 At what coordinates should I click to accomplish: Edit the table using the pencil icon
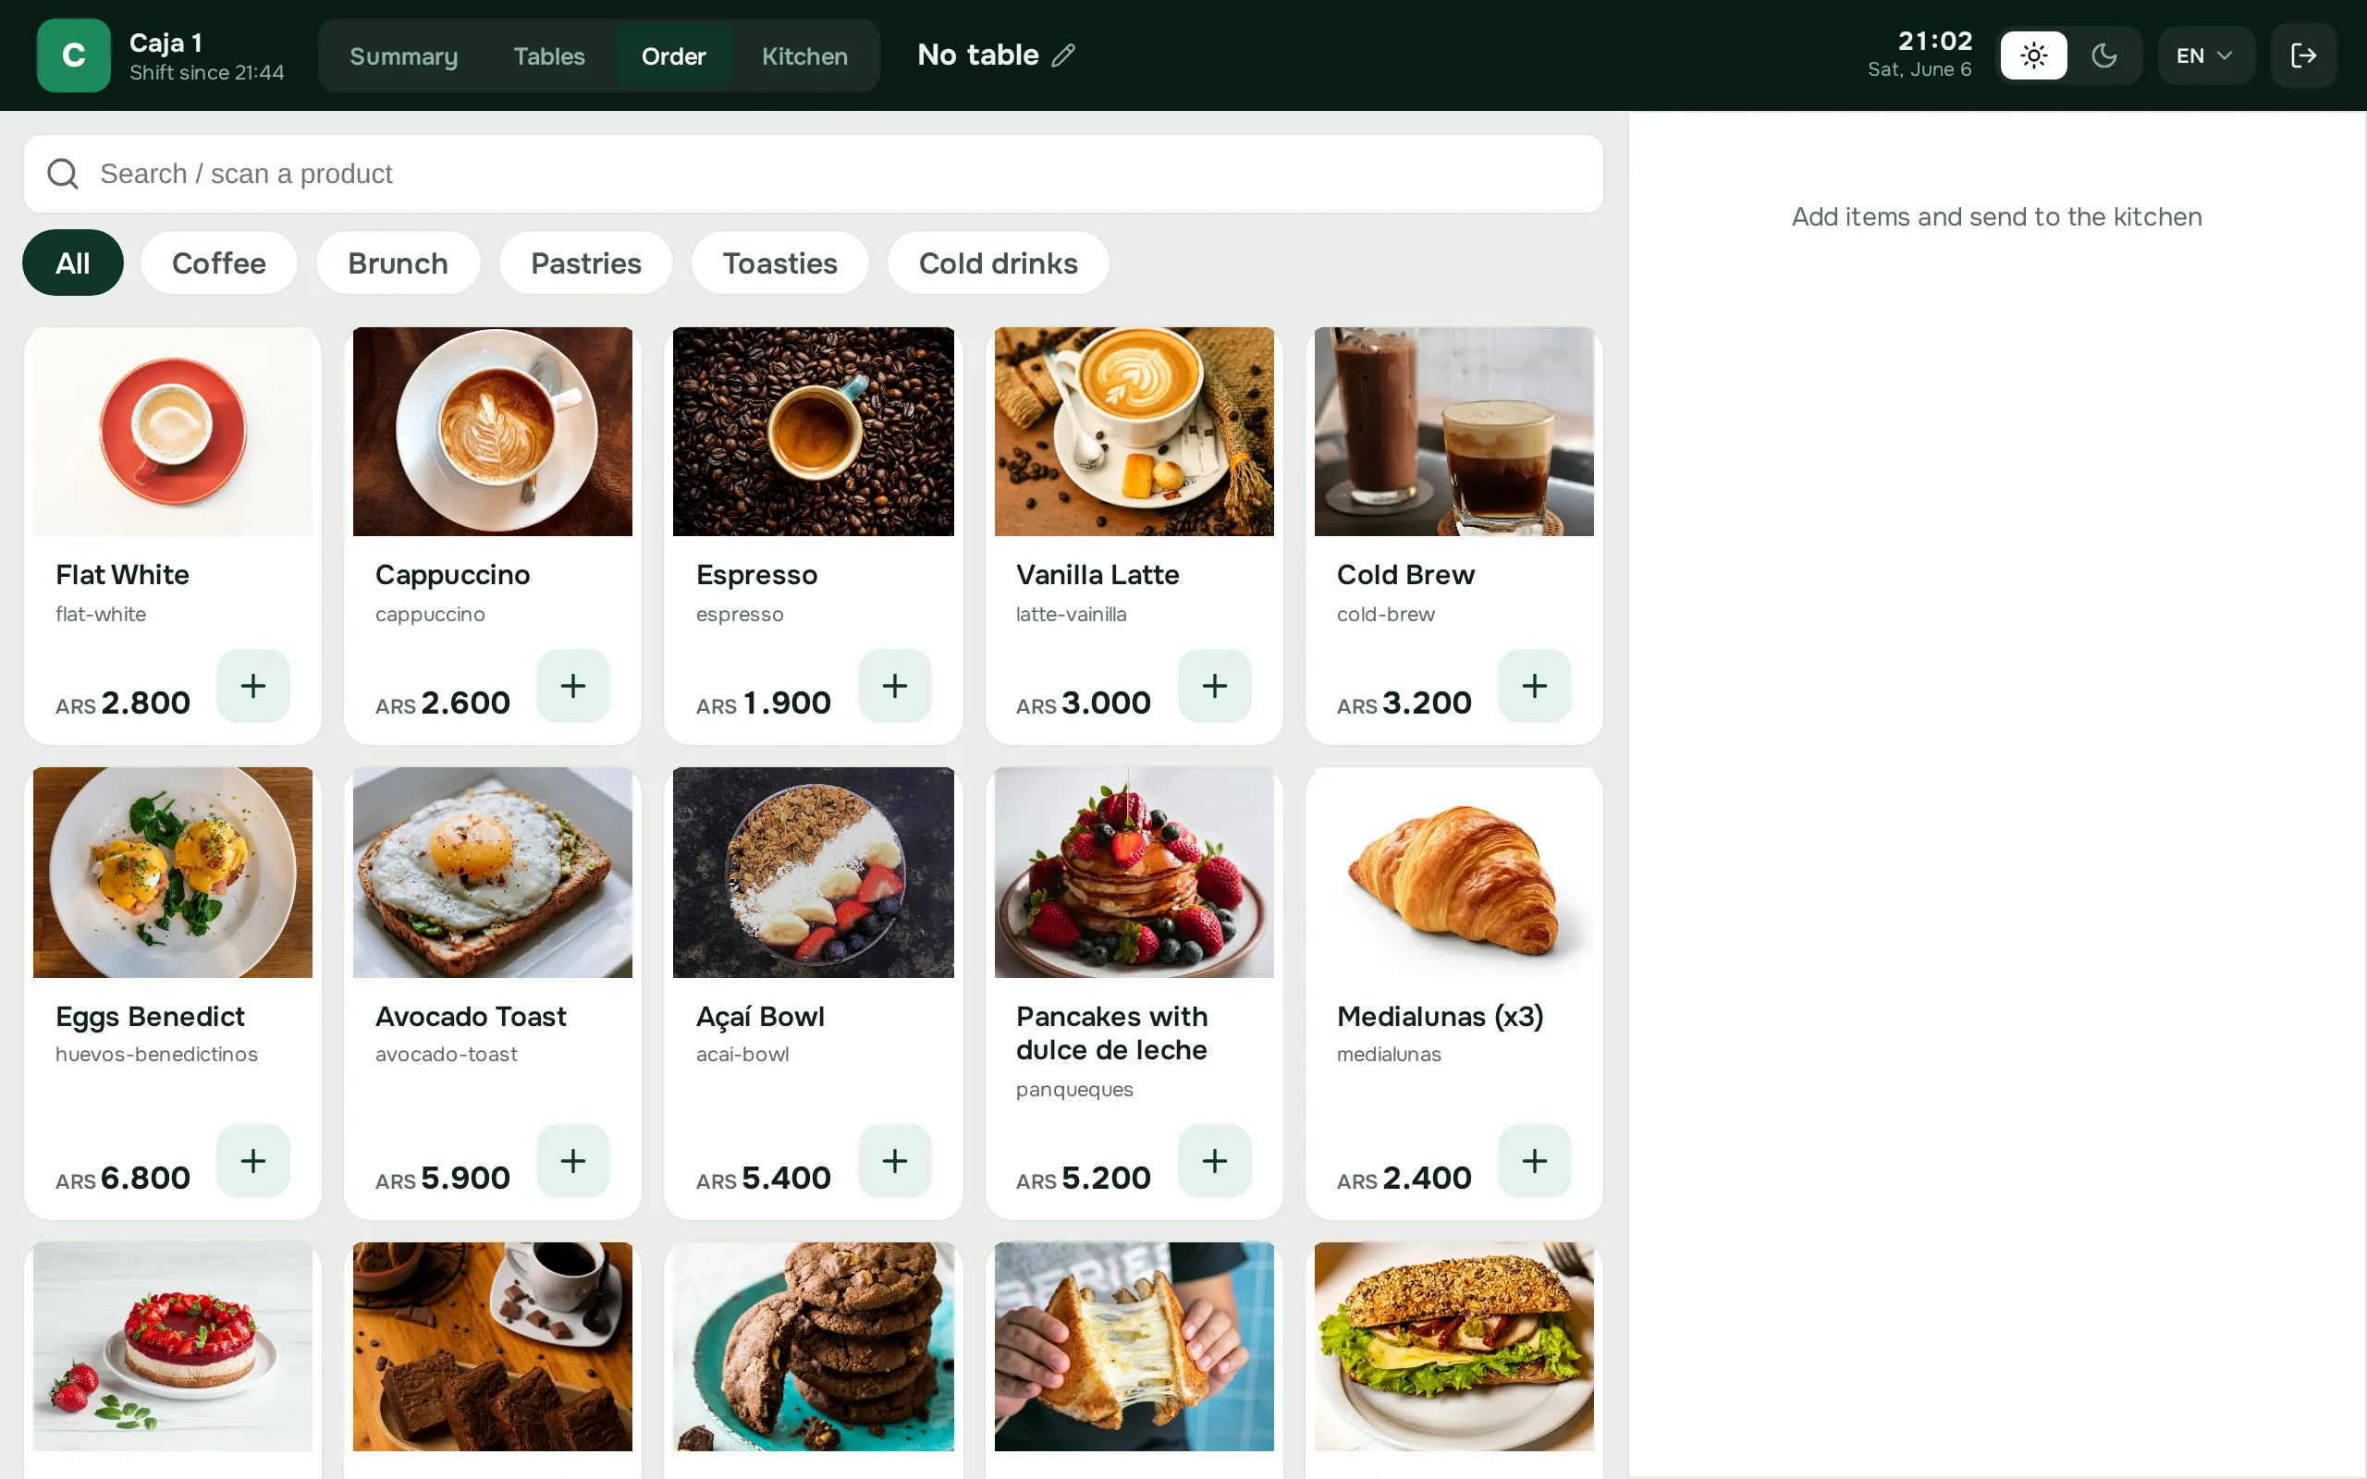[1063, 55]
